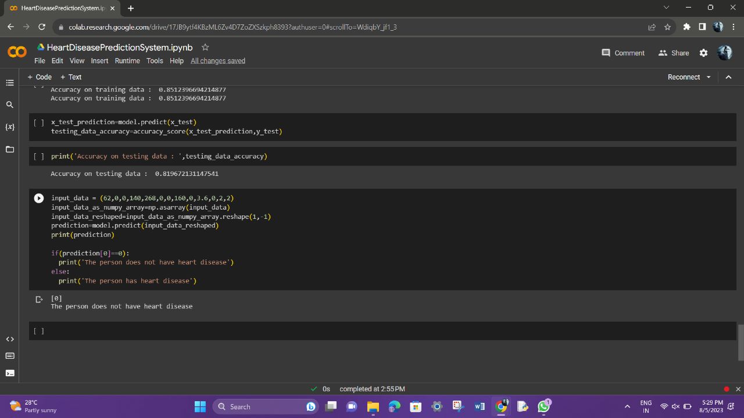Open the Comment panel

[x=623, y=53]
